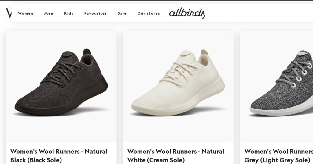
Task: Click the Natural Black (Black Sole) product title
Action: pos(59,156)
